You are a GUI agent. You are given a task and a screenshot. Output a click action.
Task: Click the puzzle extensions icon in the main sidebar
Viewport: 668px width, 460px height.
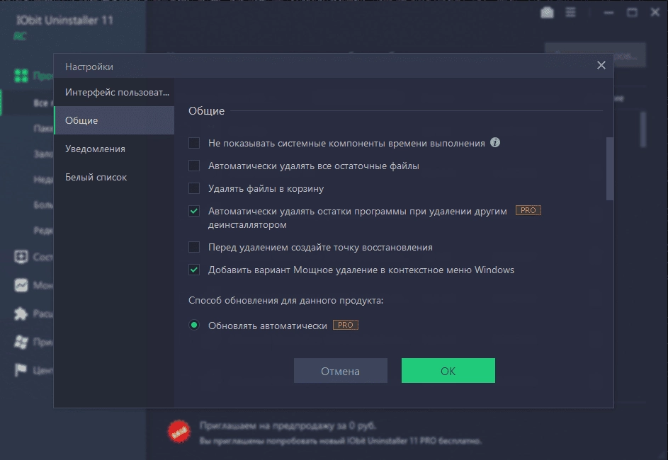point(21,314)
